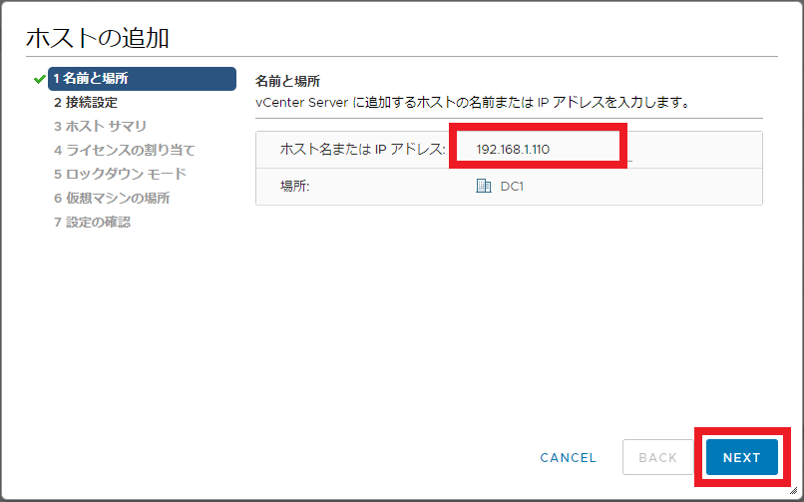Select step 4 ライセンスの割り当て
This screenshot has height=502, width=804.
coord(124,151)
